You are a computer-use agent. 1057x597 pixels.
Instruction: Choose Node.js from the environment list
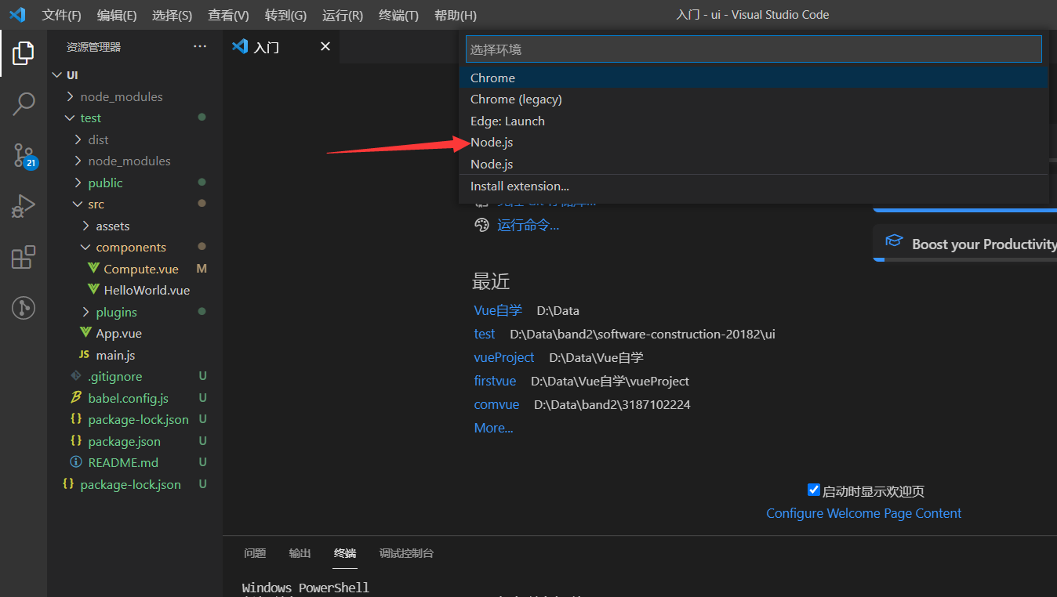491,142
